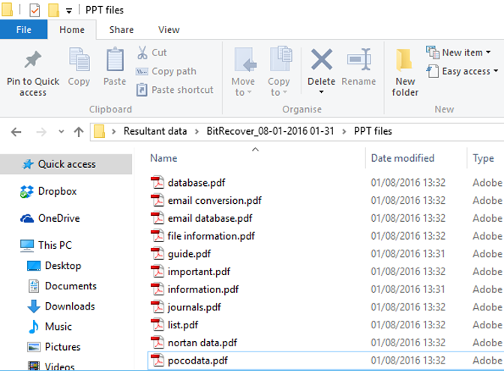Go up one folder level

79,132
